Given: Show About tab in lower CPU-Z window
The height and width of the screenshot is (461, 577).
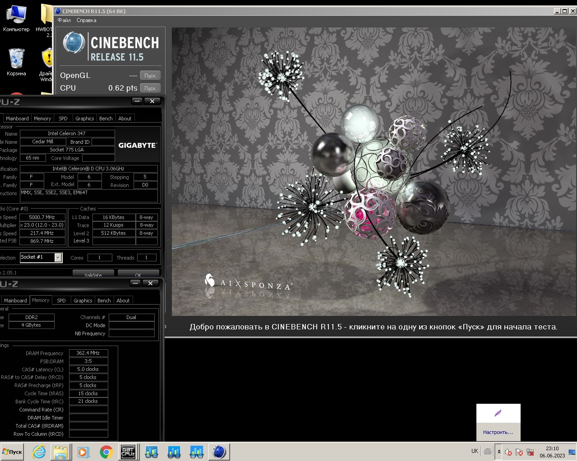Looking at the screenshot, I should click(x=123, y=301).
